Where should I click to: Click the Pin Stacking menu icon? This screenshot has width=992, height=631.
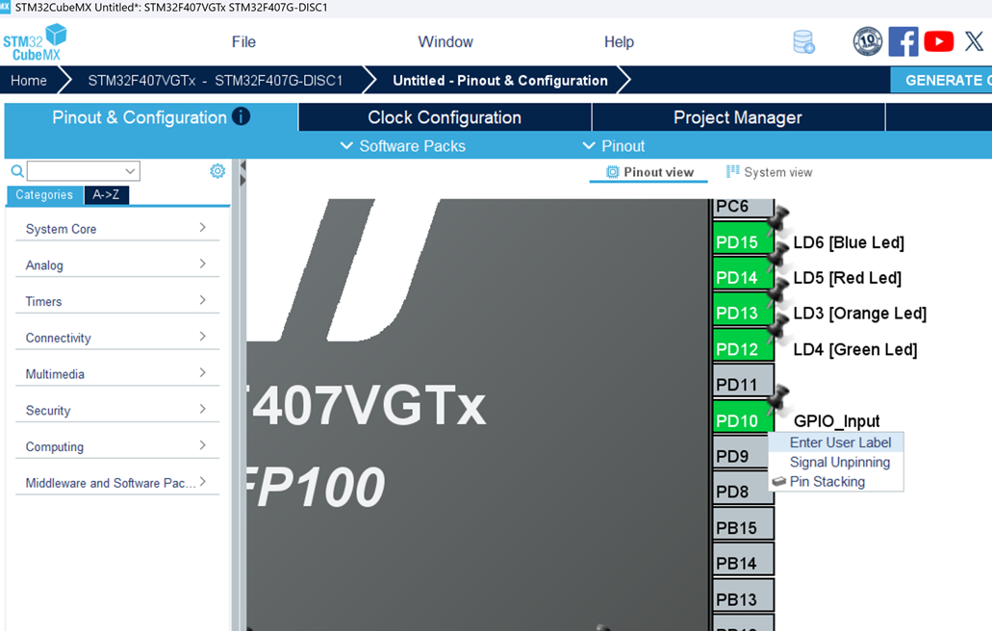coord(778,482)
